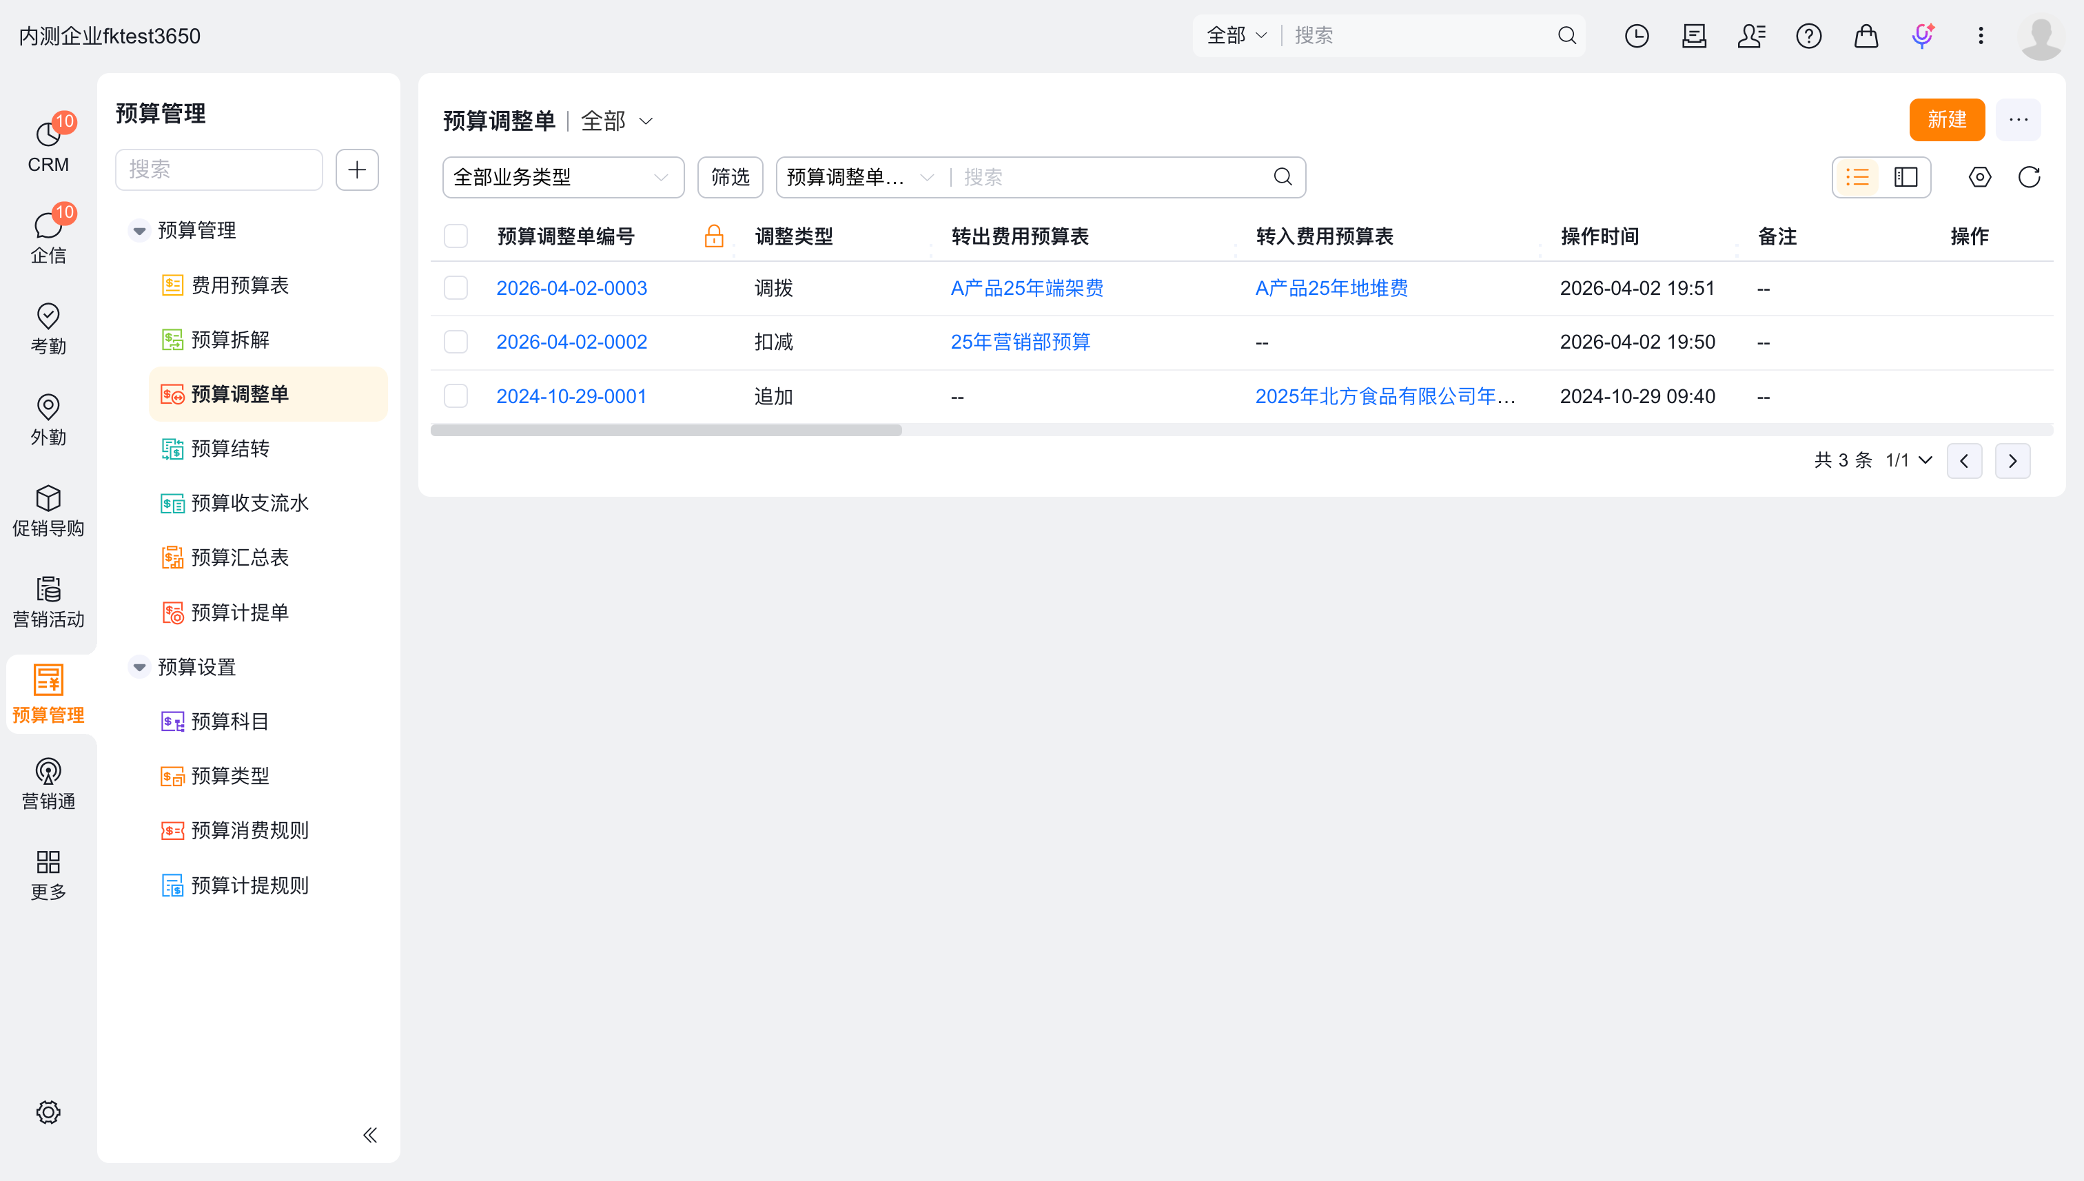
Task: Check the row 2026-04-02-0003 checkbox
Action: [x=456, y=288]
